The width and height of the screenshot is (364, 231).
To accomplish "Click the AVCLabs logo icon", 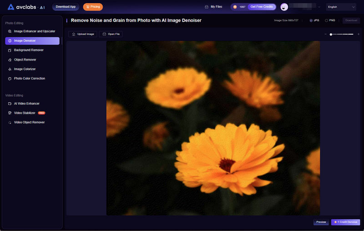I will pyautogui.click(x=11, y=7).
